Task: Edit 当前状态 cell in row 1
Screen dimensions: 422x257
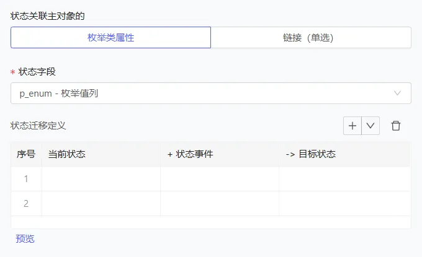Action: (101, 179)
